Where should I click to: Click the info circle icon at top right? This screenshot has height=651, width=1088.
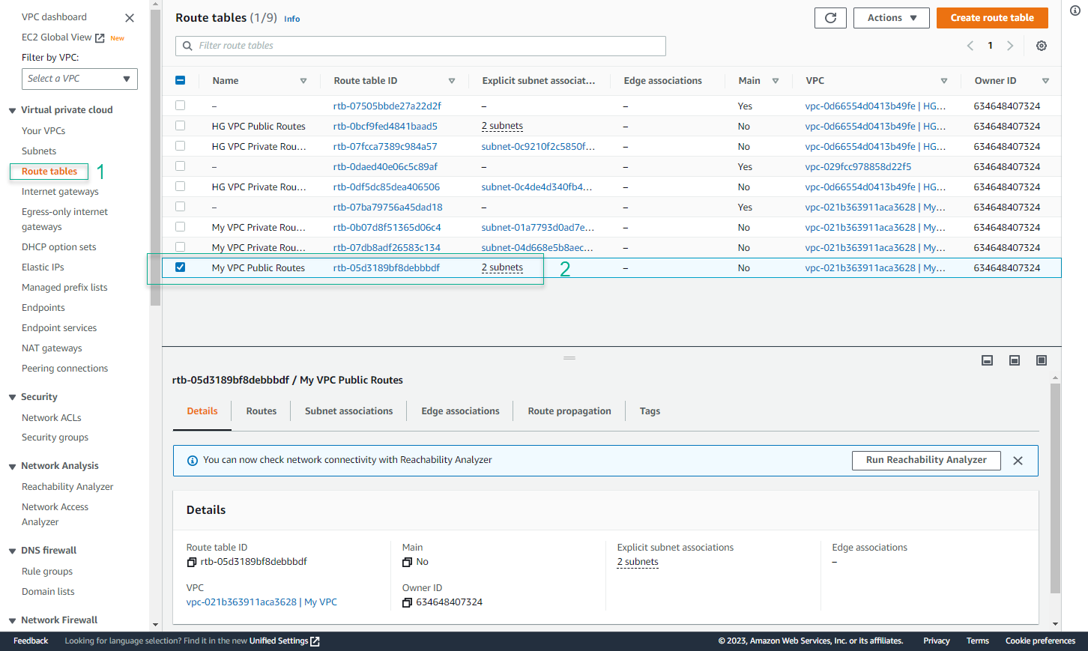tap(1075, 10)
